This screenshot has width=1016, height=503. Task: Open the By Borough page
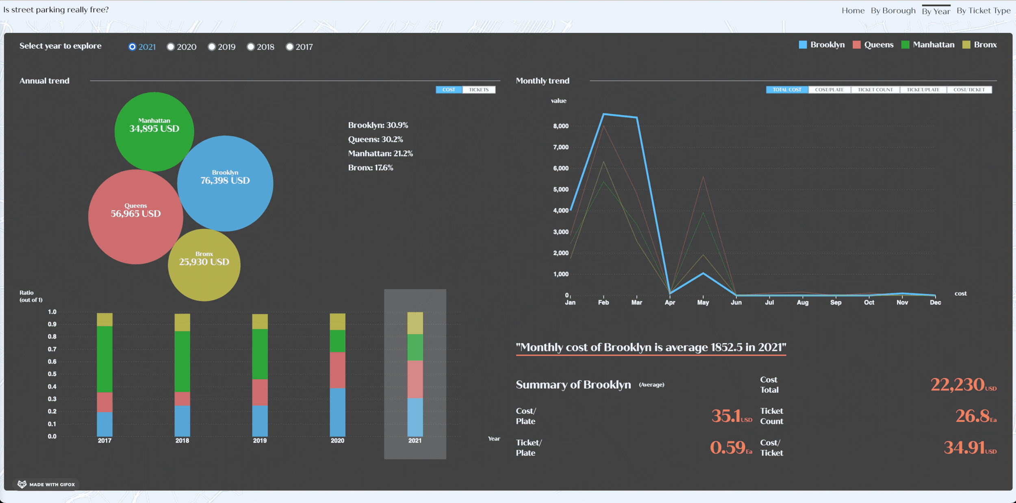[893, 11]
